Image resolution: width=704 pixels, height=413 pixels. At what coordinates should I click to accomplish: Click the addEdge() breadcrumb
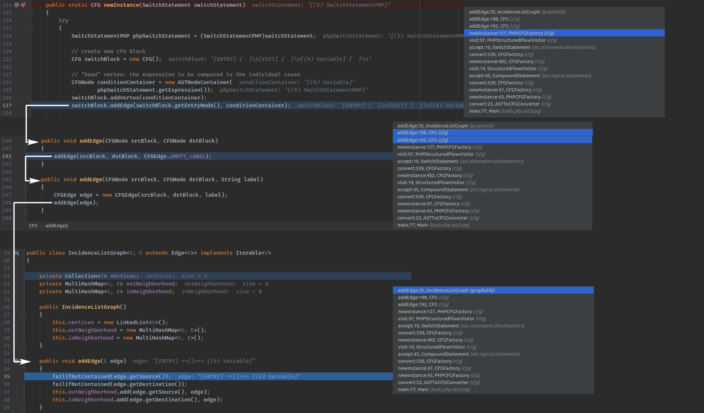(57, 226)
